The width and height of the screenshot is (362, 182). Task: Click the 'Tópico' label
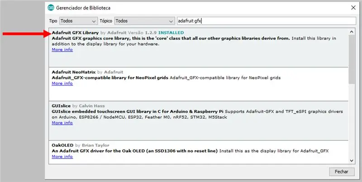click(106, 21)
